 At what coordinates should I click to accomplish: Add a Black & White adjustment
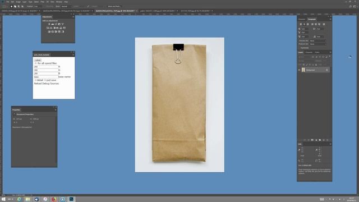tap(54, 28)
